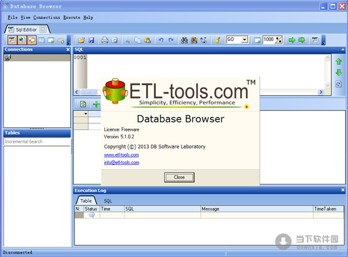The height and width of the screenshot is (257, 348).
Task: Click the window with green arrow icon in left toolbar
Action: pyautogui.click(x=51, y=41)
